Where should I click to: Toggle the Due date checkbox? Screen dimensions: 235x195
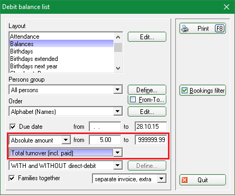pos(13,127)
